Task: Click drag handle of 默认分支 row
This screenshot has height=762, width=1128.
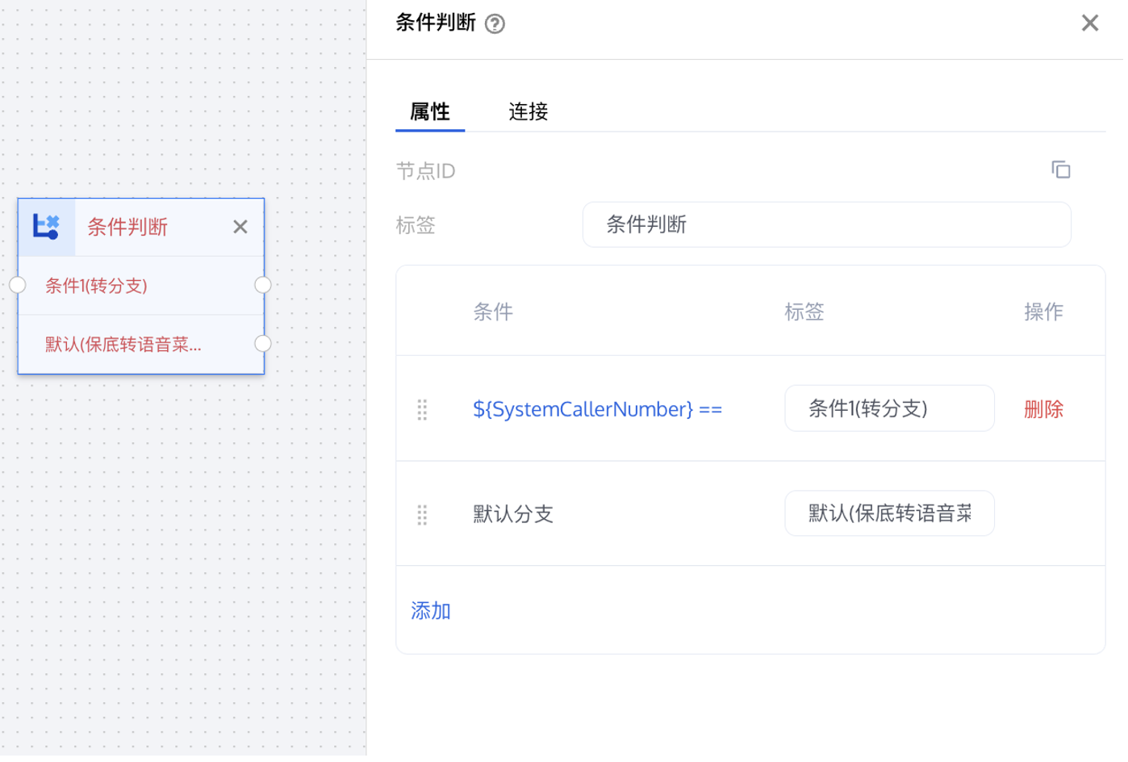Action: tap(422, 515)
